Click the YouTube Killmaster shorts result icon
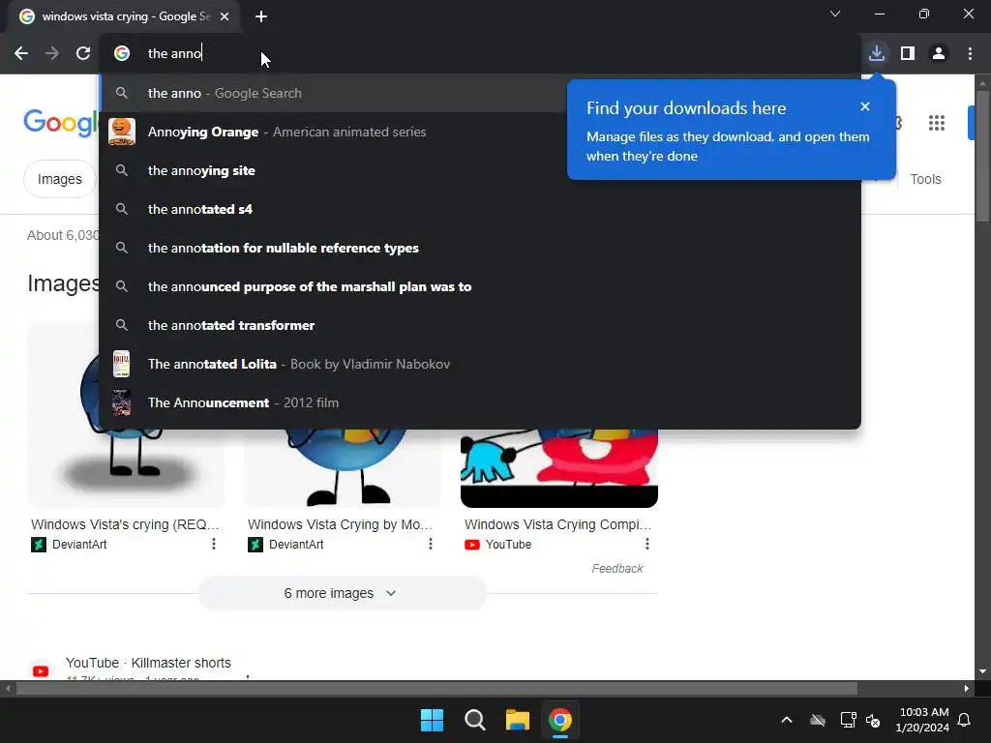This screenshot has width=991, height=743. tap(41, 671)
